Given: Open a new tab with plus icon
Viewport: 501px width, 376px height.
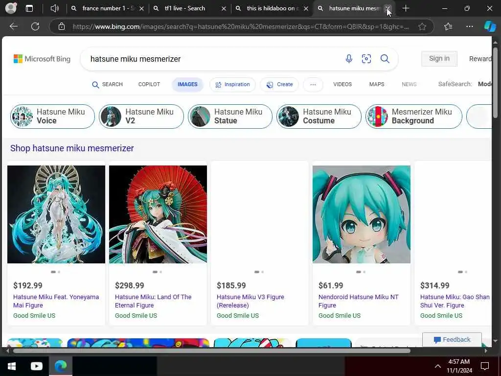Looking at the screenshot, I should coord(406,8).
